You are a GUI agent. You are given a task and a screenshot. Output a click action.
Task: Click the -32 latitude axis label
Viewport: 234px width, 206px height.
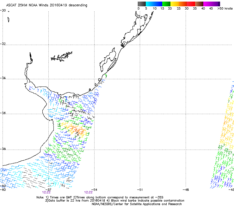click(x=3, y=44)
